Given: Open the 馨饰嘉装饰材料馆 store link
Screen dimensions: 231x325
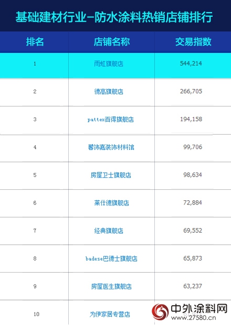Looking at the screenshot, I should (111, 147).
